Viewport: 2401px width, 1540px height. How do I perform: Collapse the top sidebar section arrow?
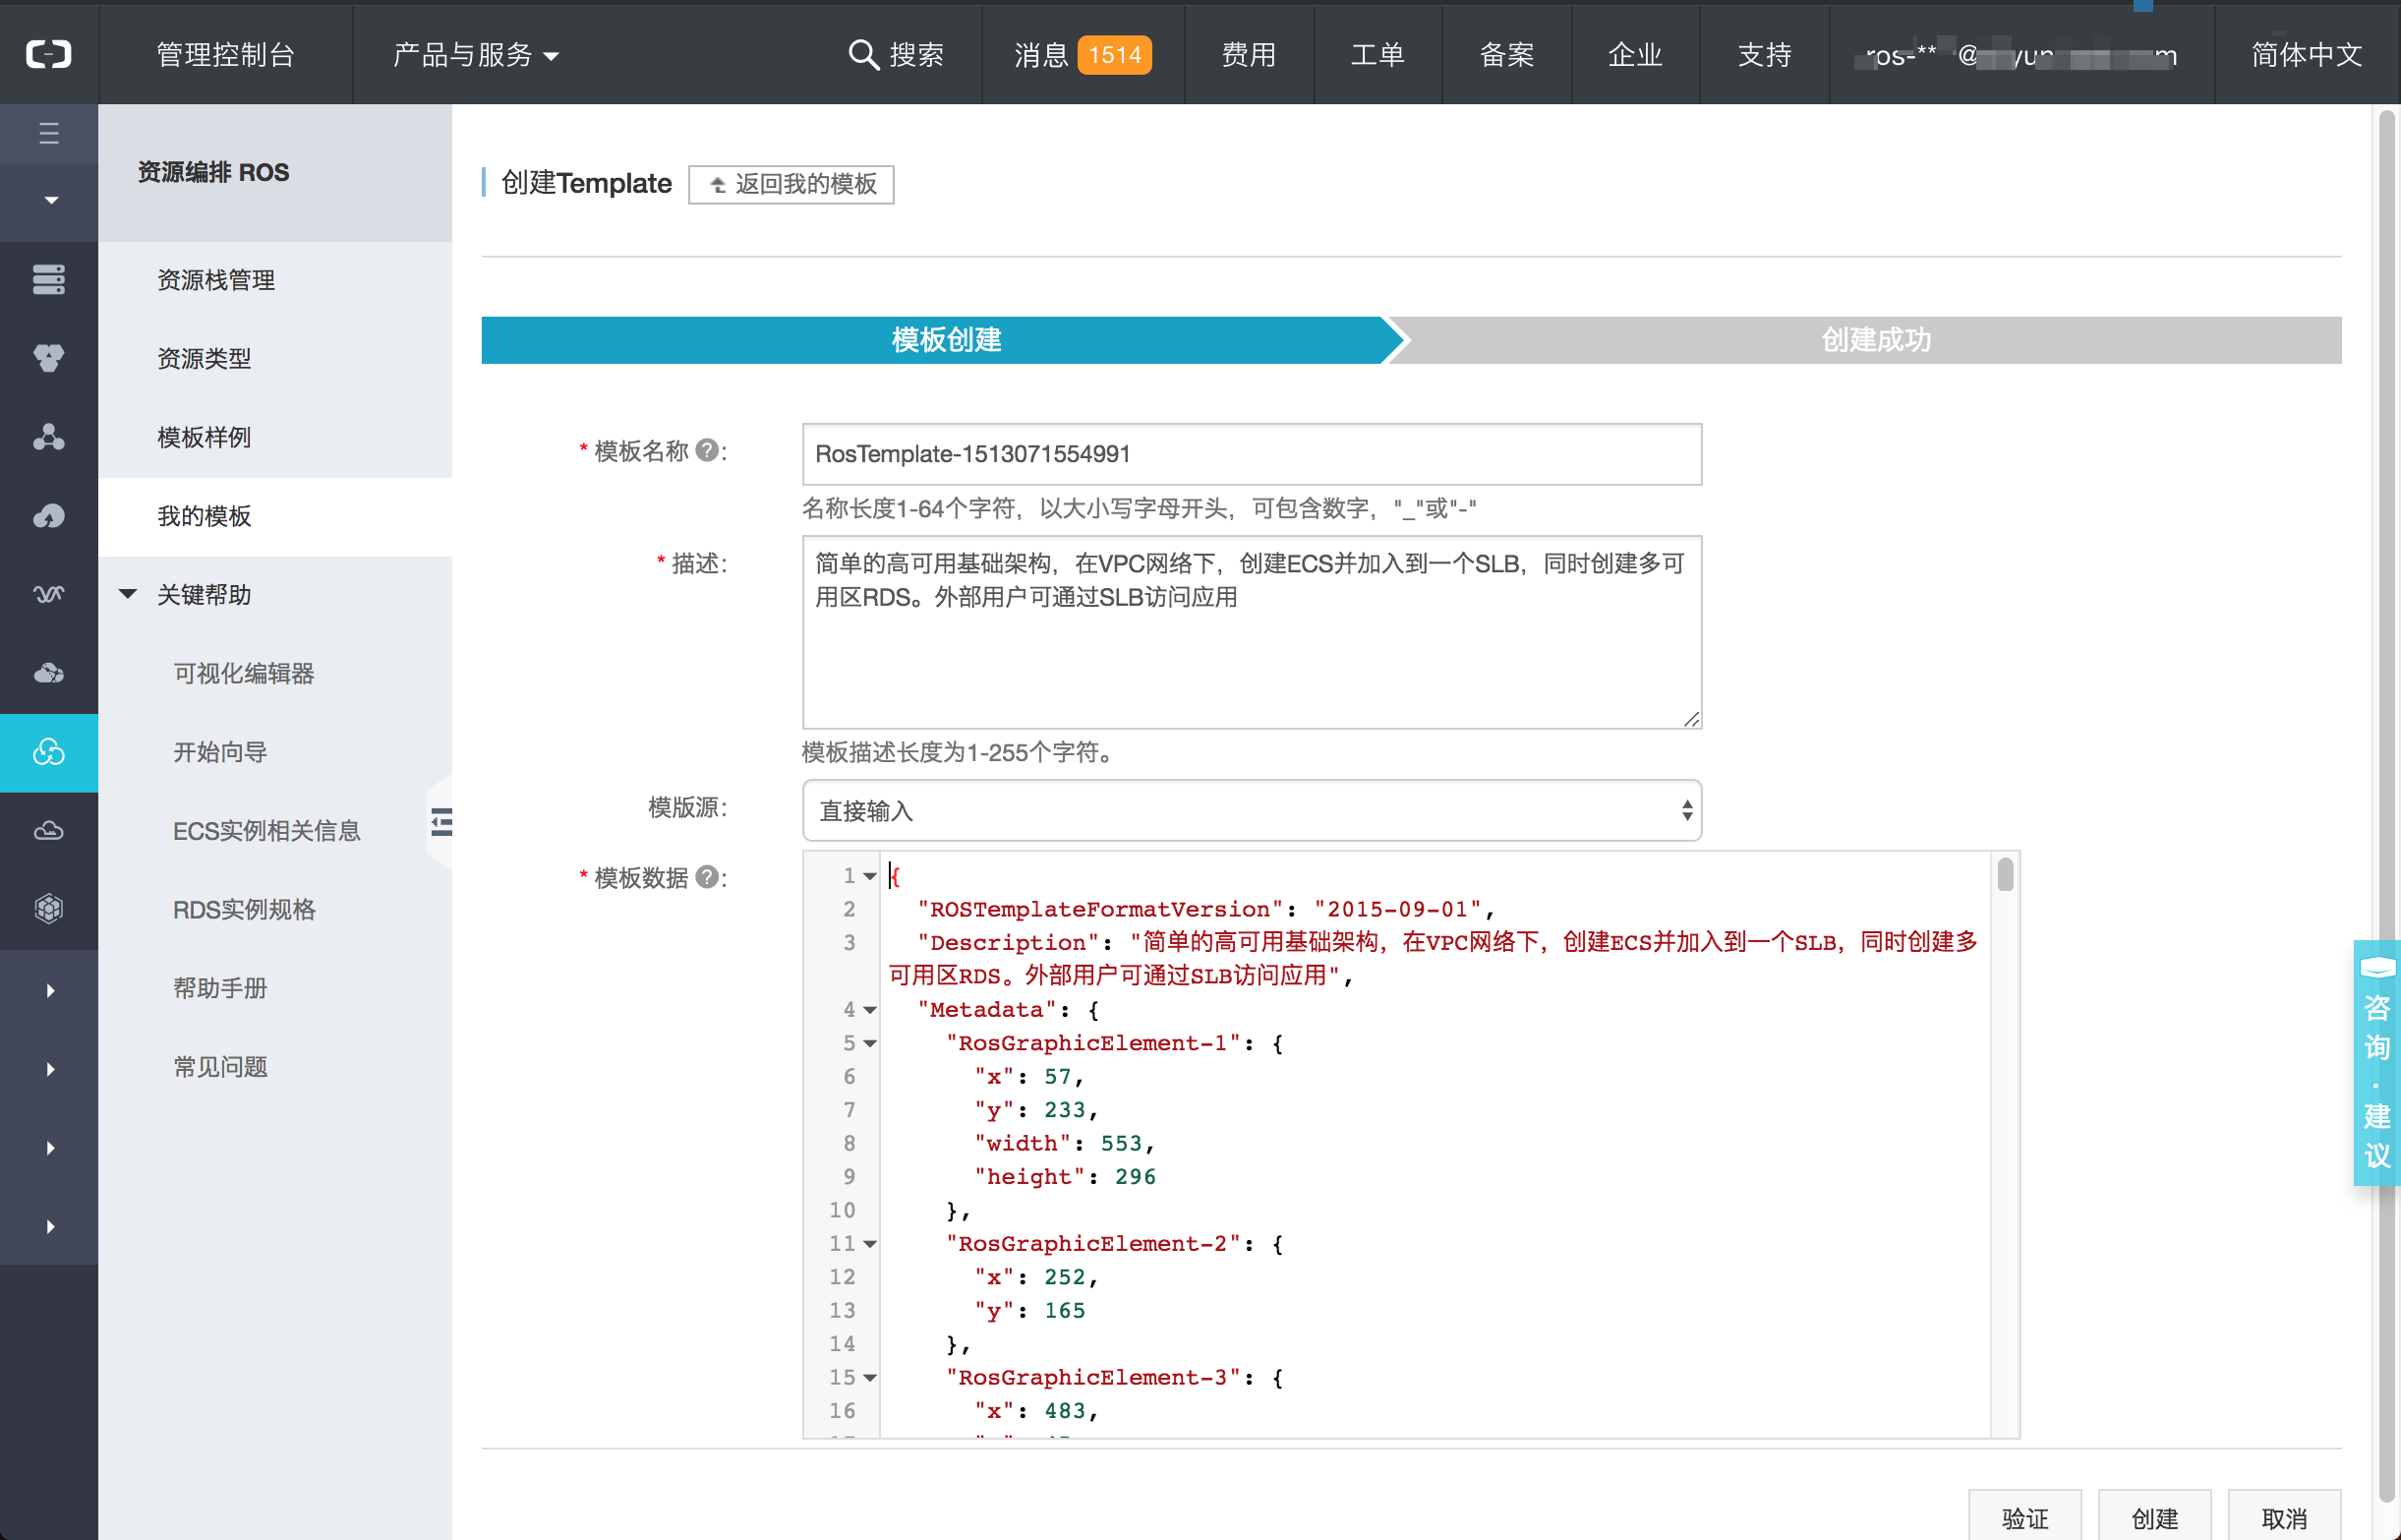pyautogui.click(x=50, y=201)
